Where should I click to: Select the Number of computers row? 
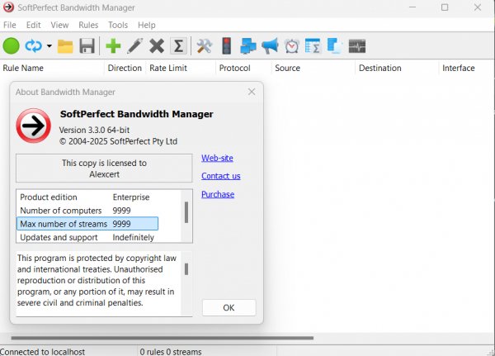click(87, 211)
